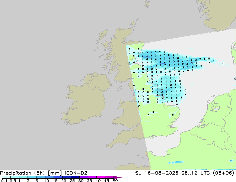
Task: Click the '50' legend scale label
Action: click(115, 181)
